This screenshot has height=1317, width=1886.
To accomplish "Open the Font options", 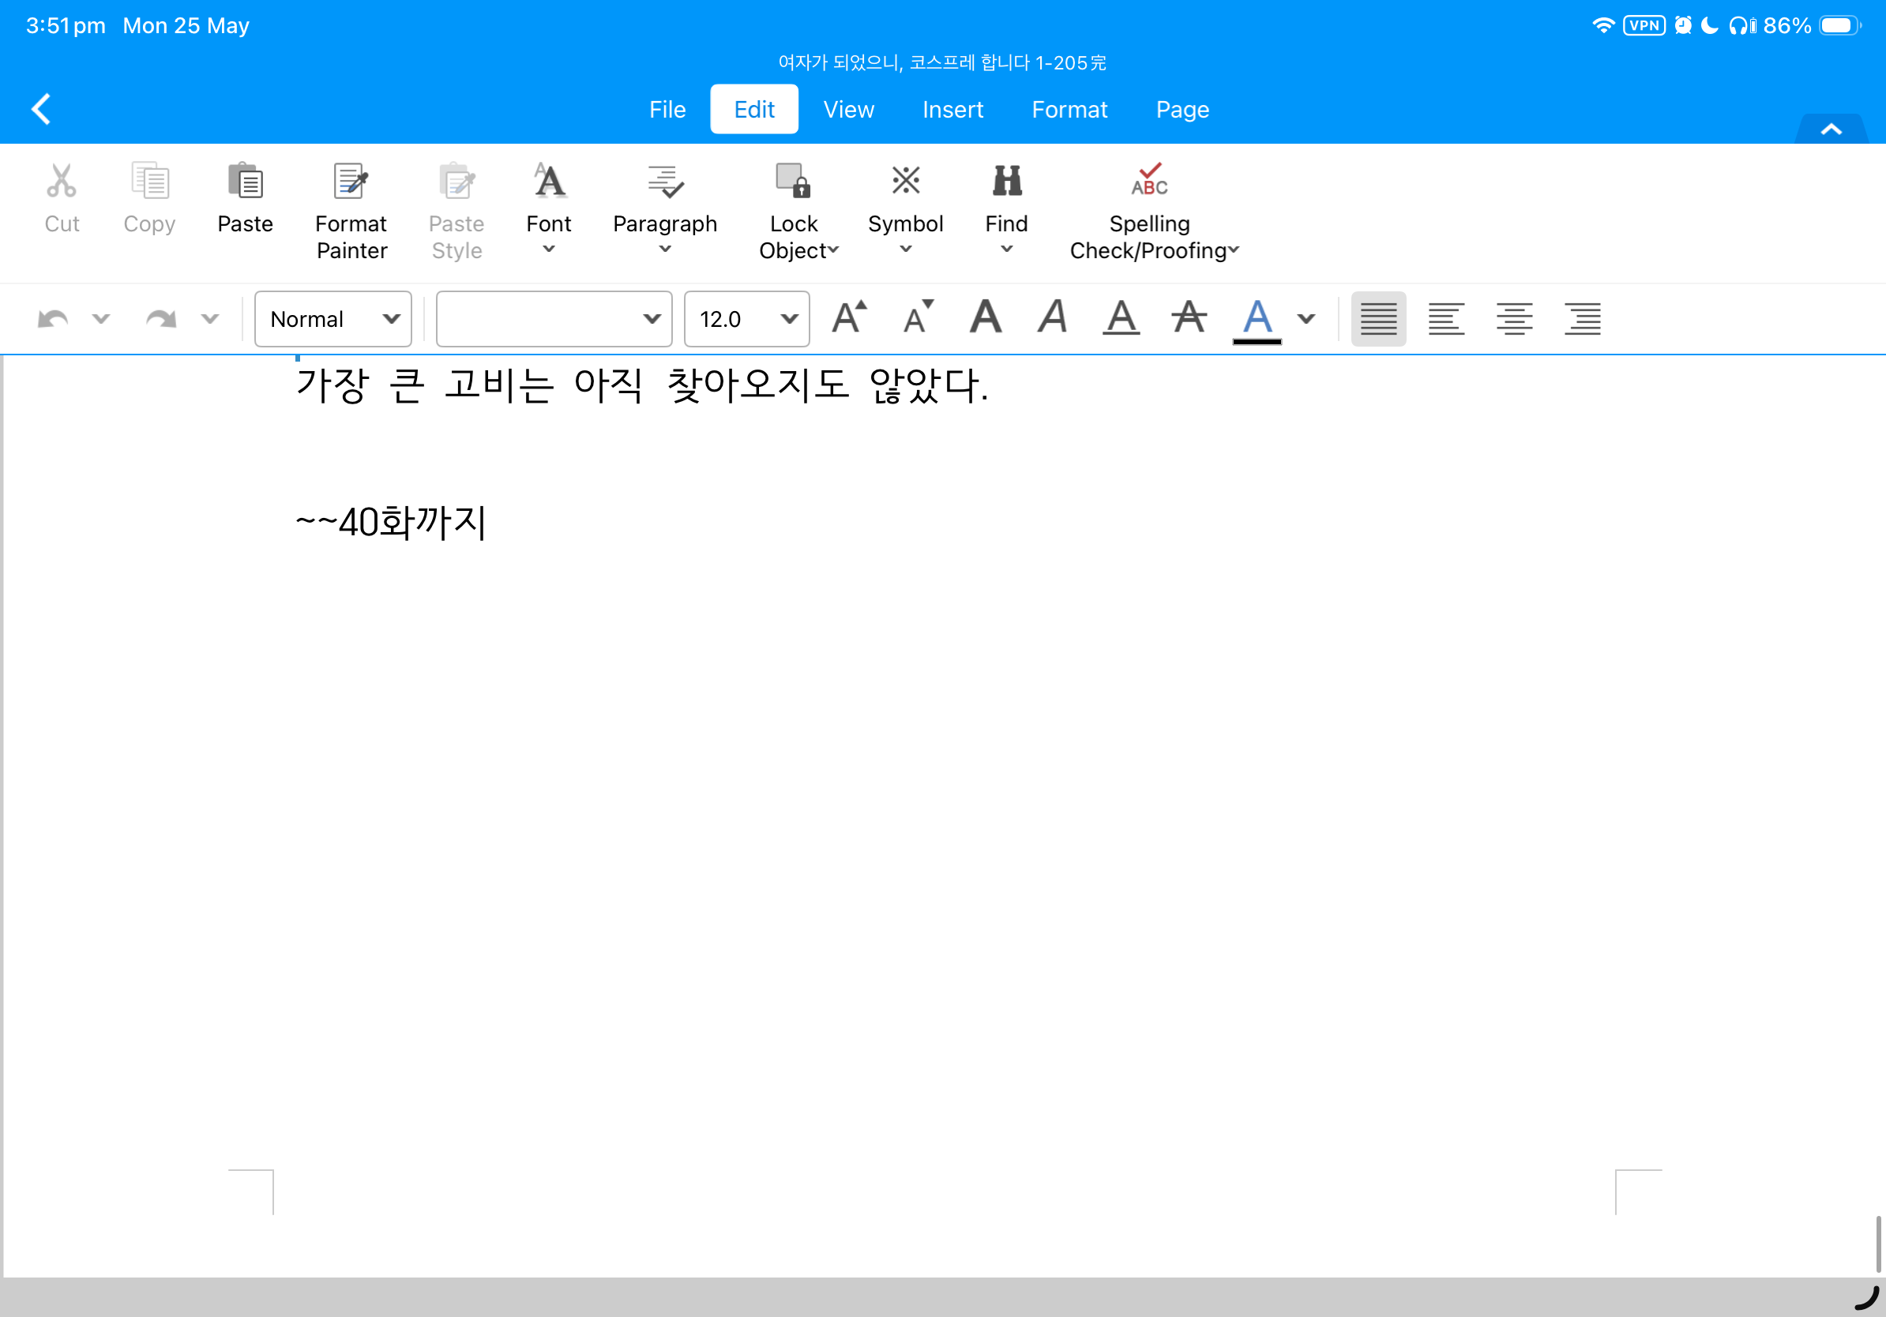I will click(x=549, y=182).
